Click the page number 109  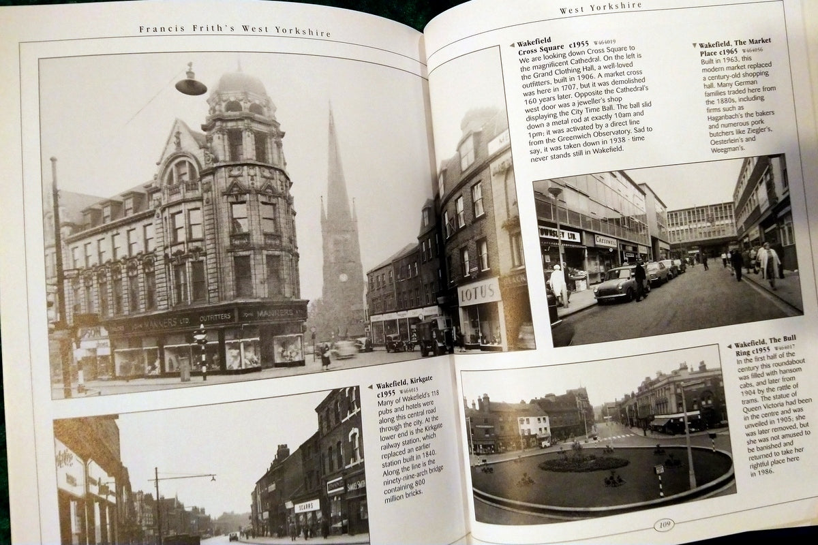[663, 525]
